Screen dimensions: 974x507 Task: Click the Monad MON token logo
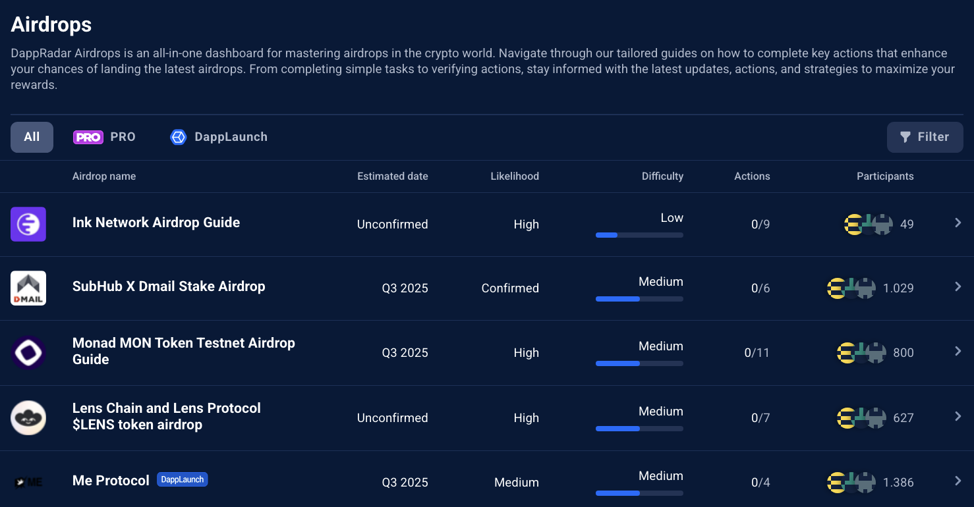click(x=28, y=352)
